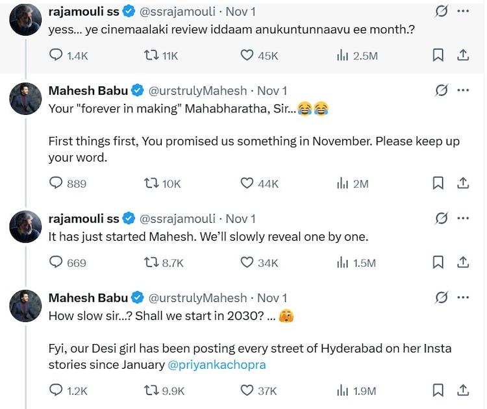
Task: Reply to rajamouli's cinemaalaki review tweet
Action: tap(56, 56)
